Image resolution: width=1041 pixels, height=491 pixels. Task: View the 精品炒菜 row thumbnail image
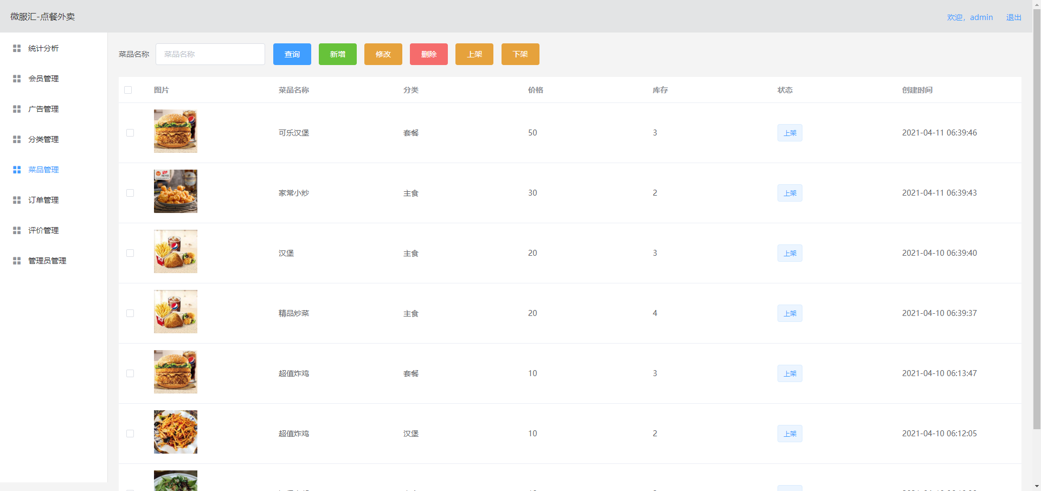(176, 312)
